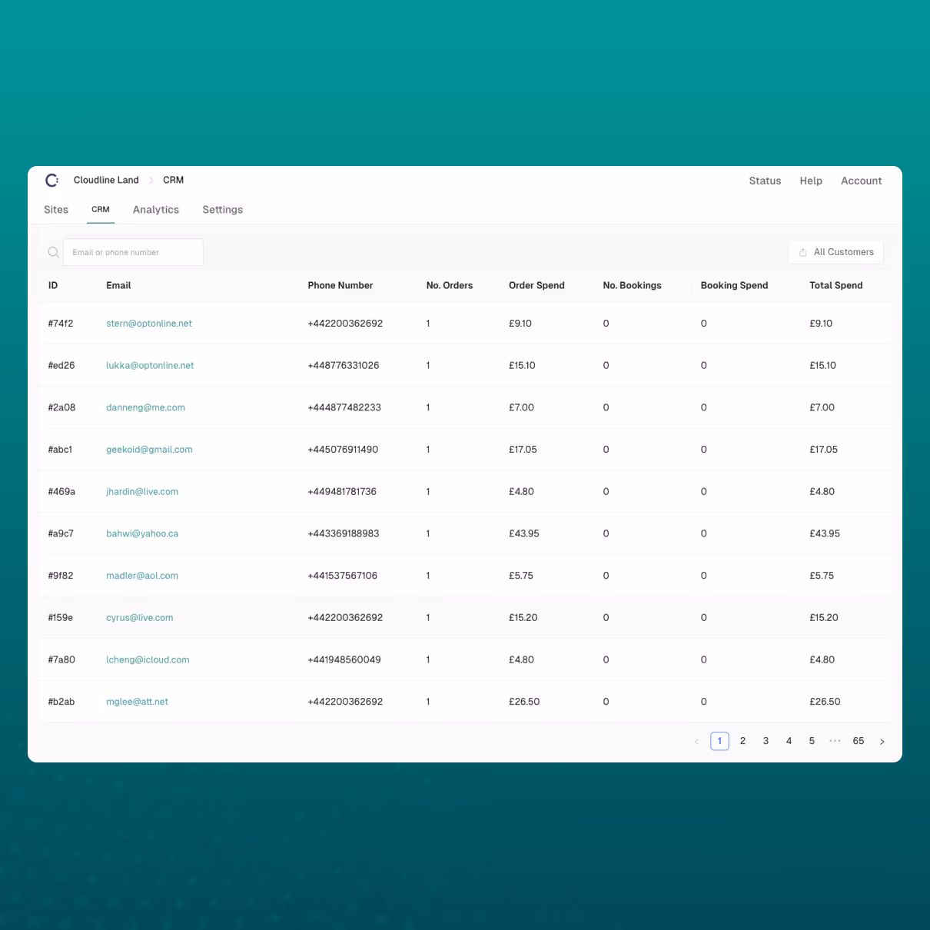This screenshot has width=930, height=930.
Task: Select ID #ed26
Action: pyautogui.click(x=61, y=366)
